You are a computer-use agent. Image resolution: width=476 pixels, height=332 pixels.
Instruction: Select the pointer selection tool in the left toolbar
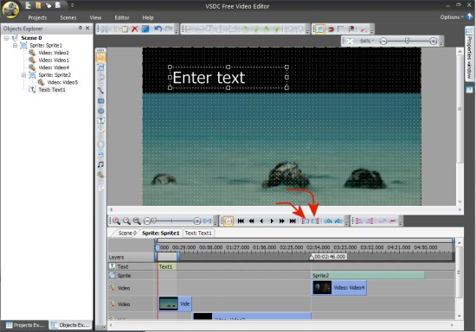[x=100, y=58]
